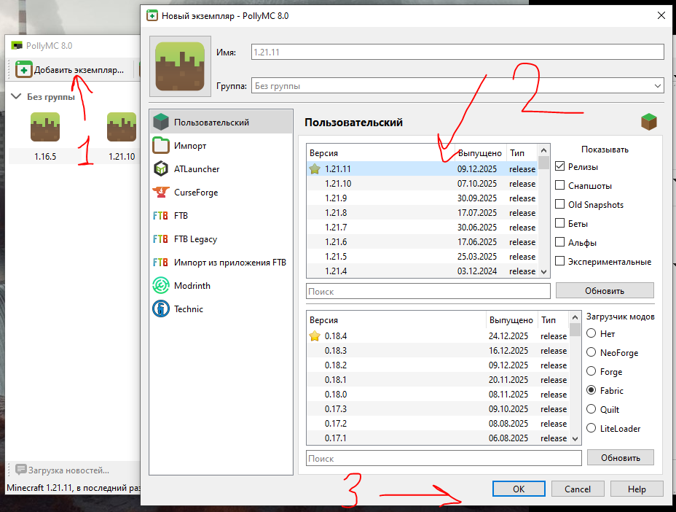Click the Имя text field
Viewport: 676px width, 512px height.
[457, 52]
